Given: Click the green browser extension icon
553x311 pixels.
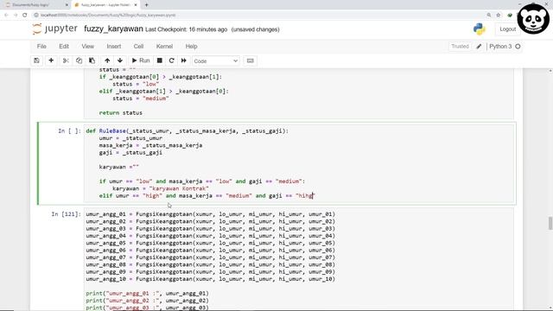Looking at the screenshot, I should (x=510, y=15).
